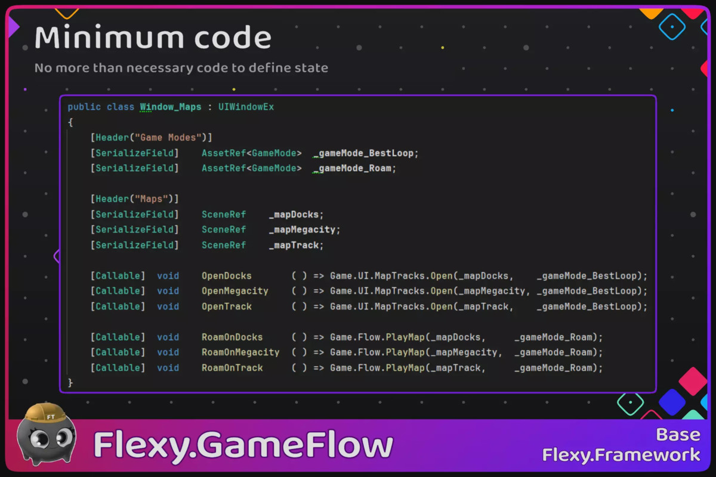Select the method name "OpenDocks"

pyautogui.click(x=227, y=276)
